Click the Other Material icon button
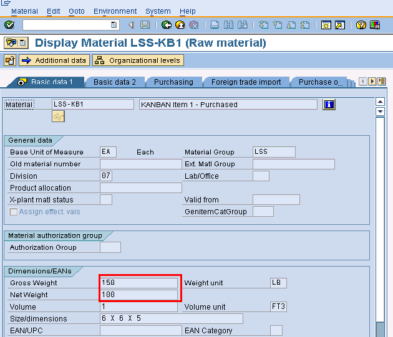393x337 pixels. [10, 60]
